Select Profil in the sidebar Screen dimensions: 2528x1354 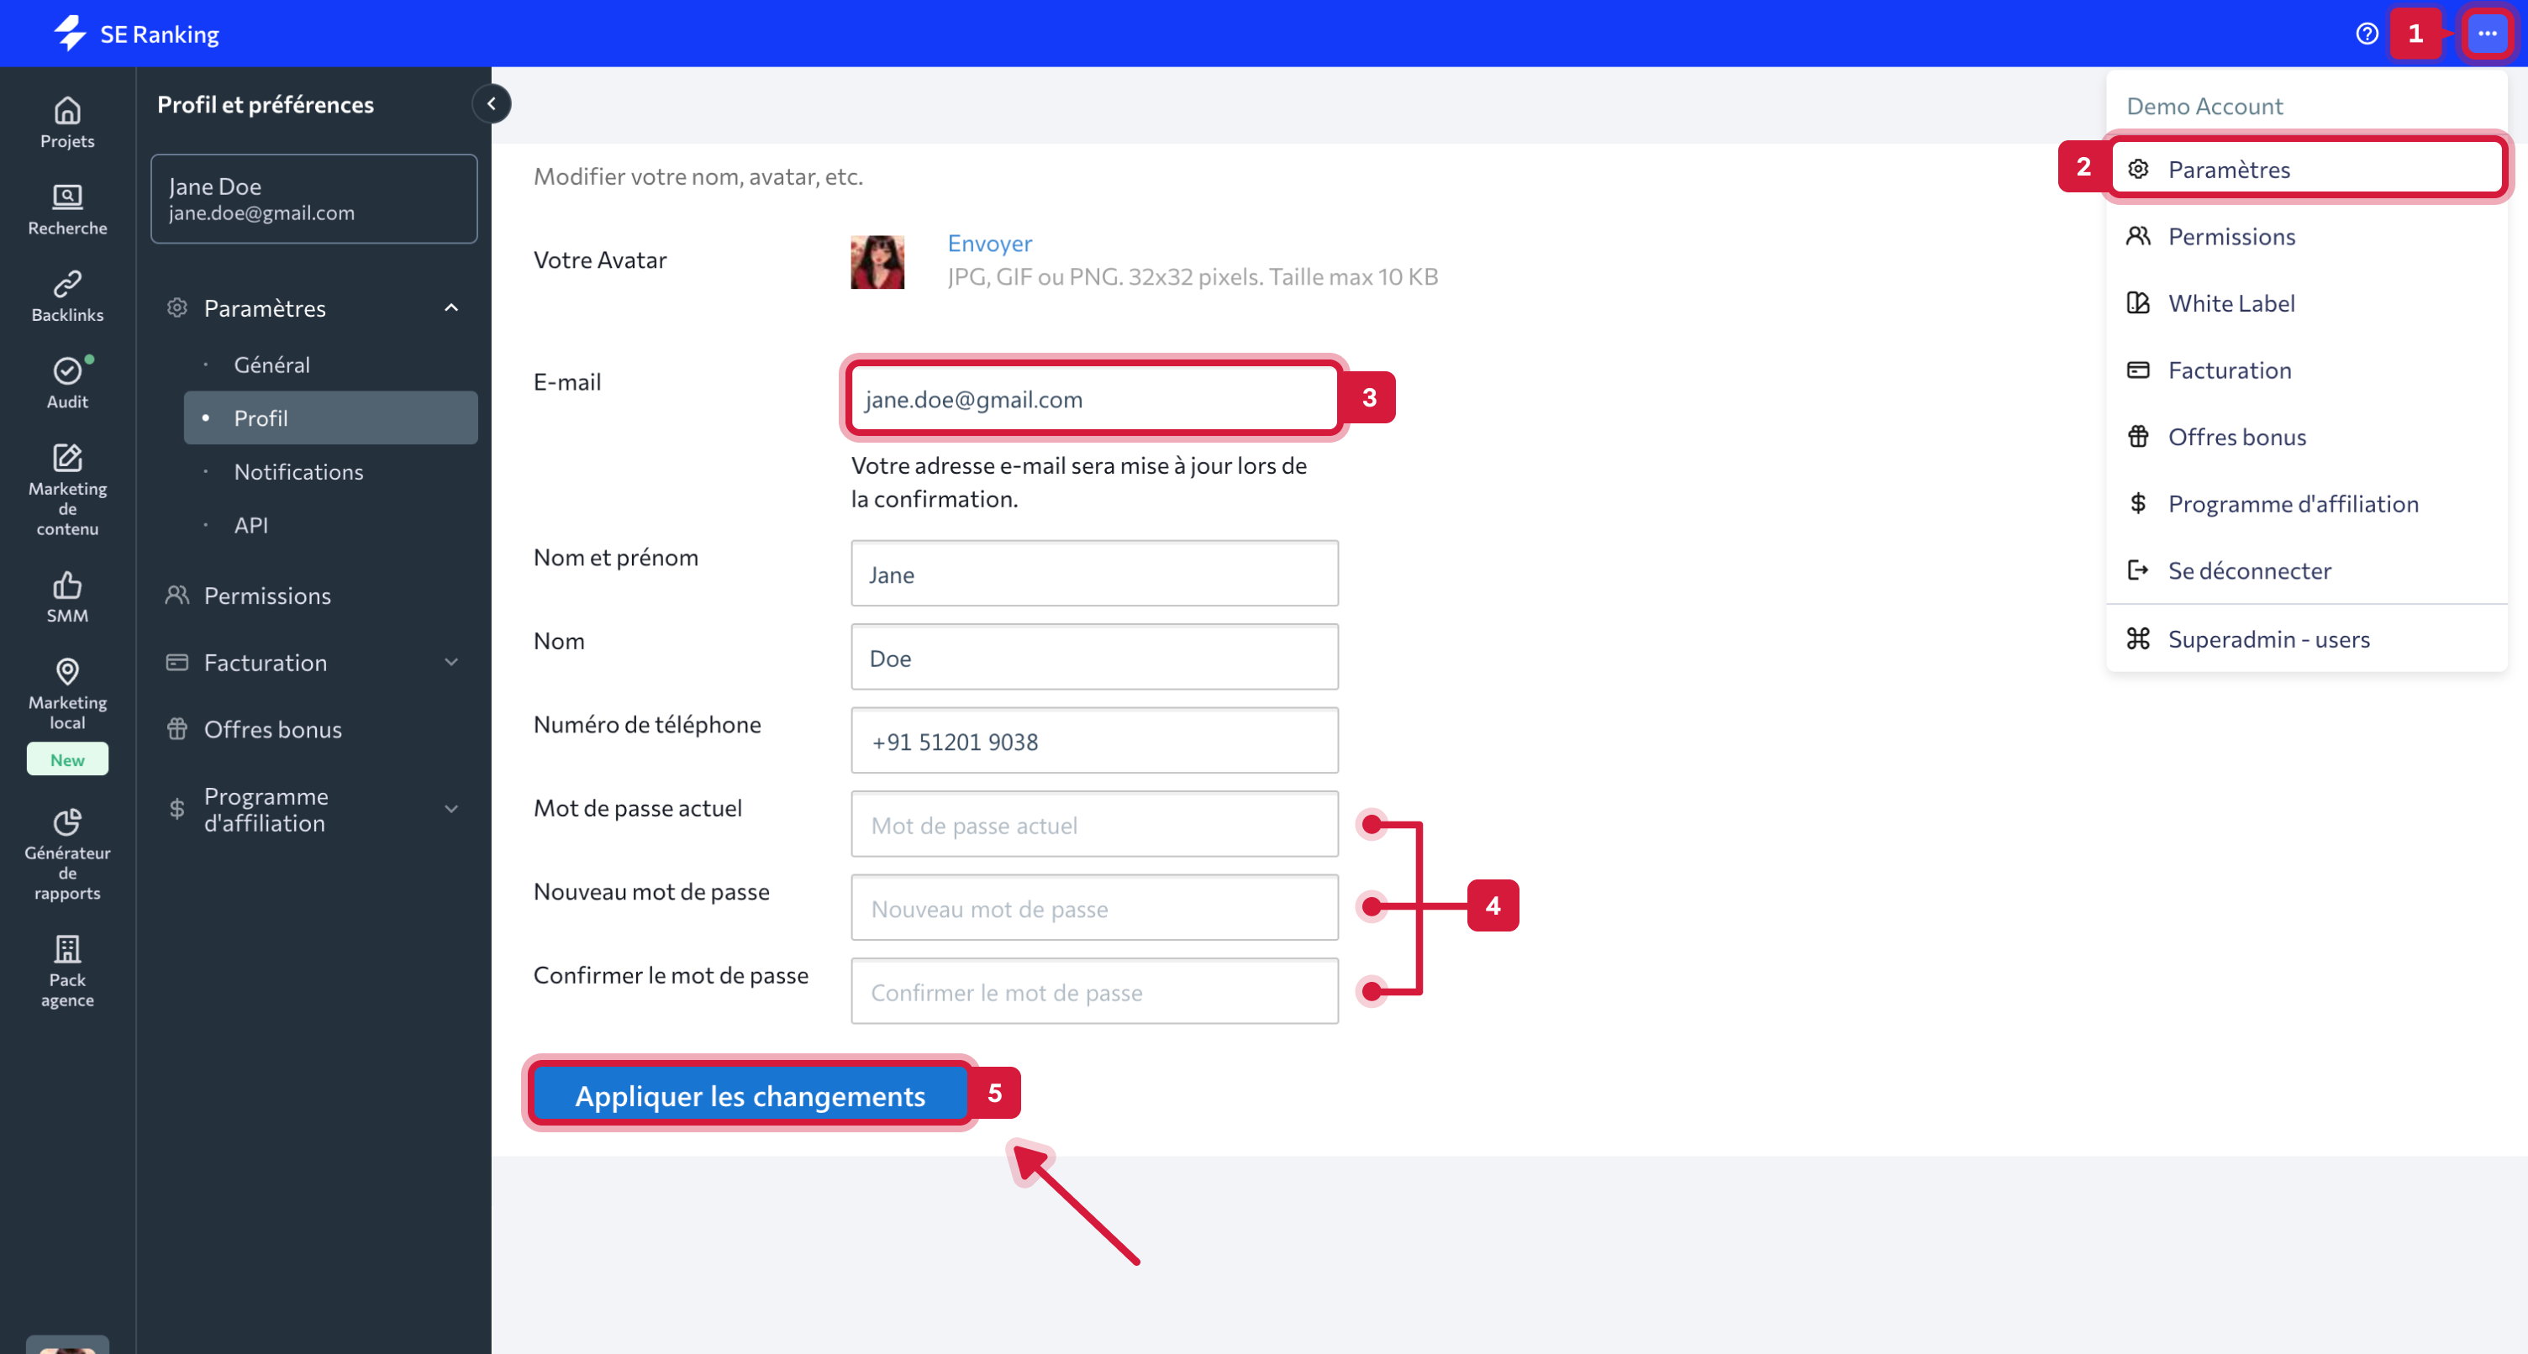(x=331, y=418)
